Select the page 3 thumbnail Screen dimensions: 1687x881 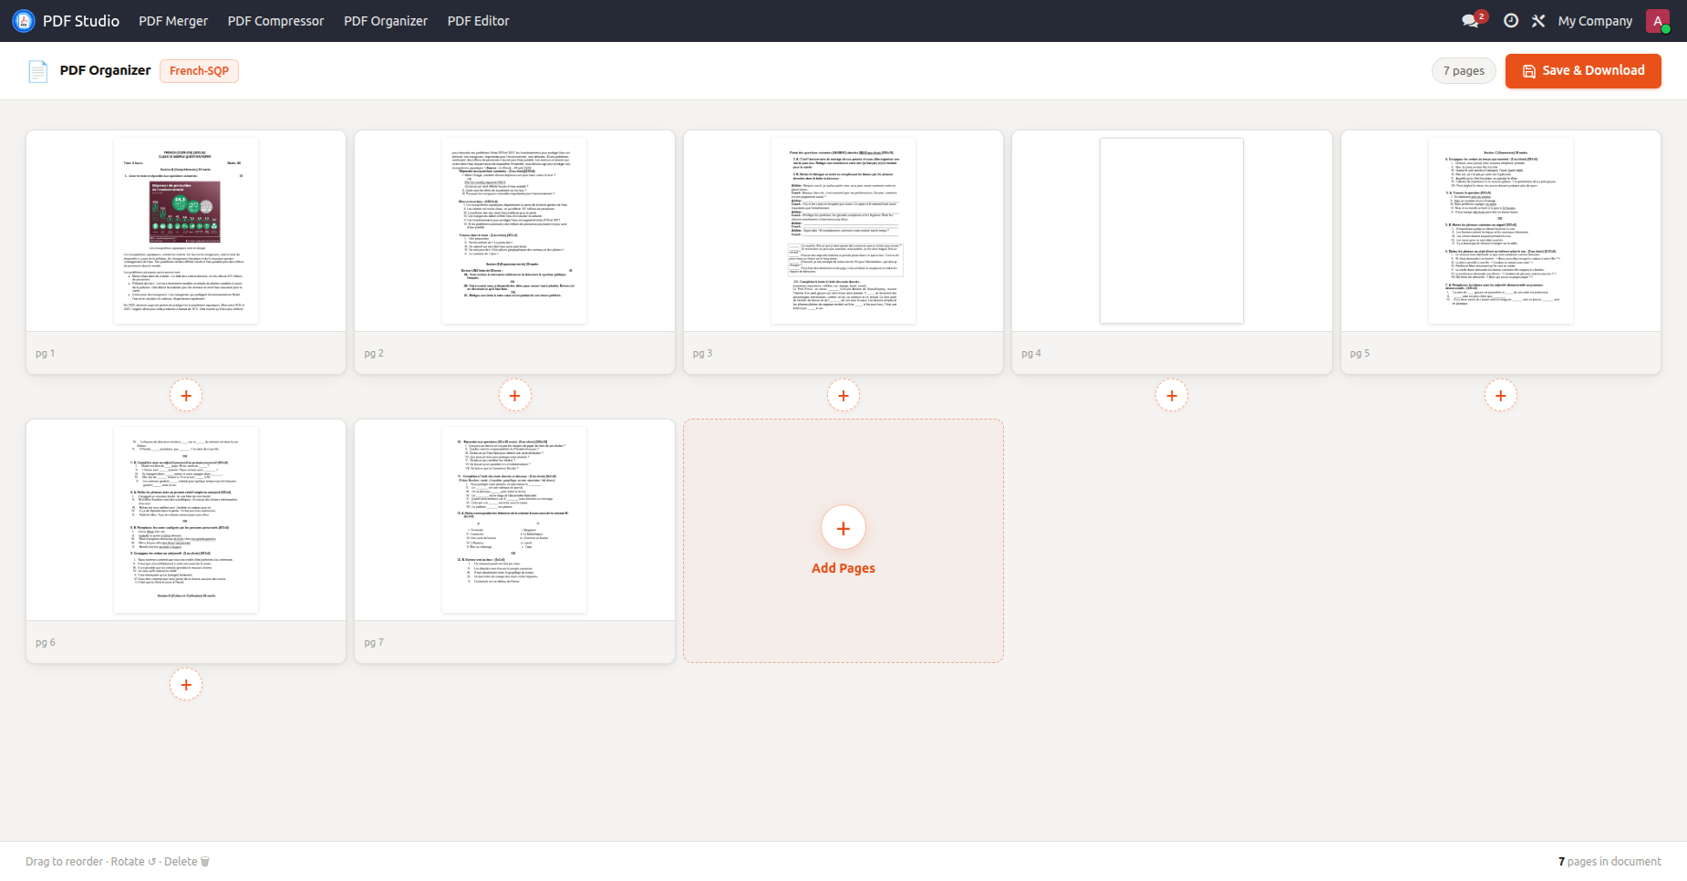pos(843,231)
